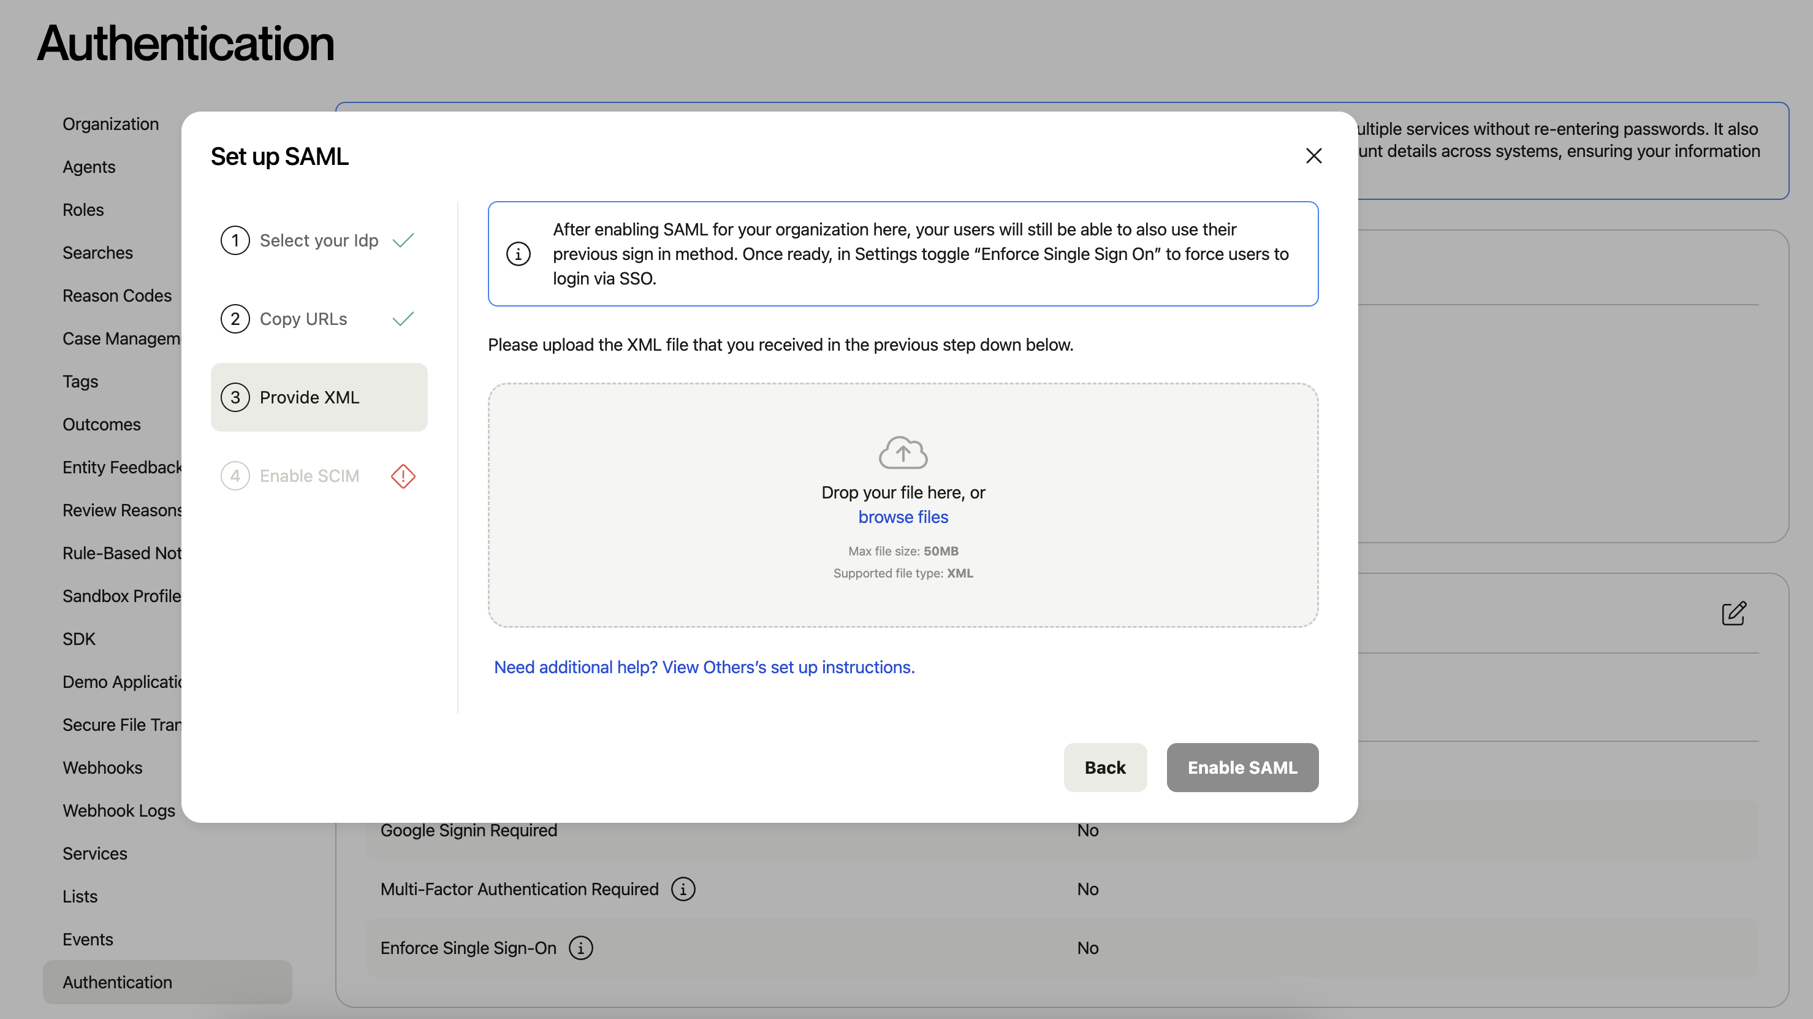Click the edit pencil icon in settings panel
1813x1019 pixels.
click(x=1733, y=613)
